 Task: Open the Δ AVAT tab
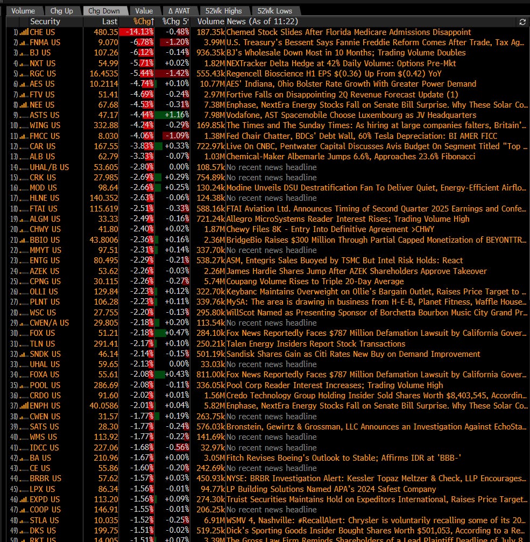[x=179, y=11]
